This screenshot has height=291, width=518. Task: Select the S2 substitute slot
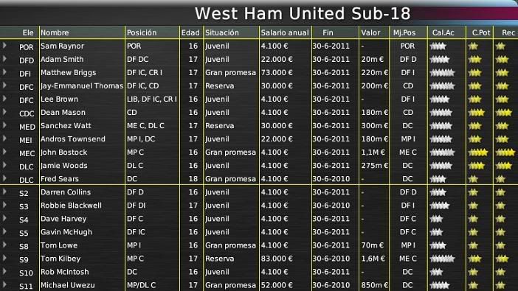24,193
